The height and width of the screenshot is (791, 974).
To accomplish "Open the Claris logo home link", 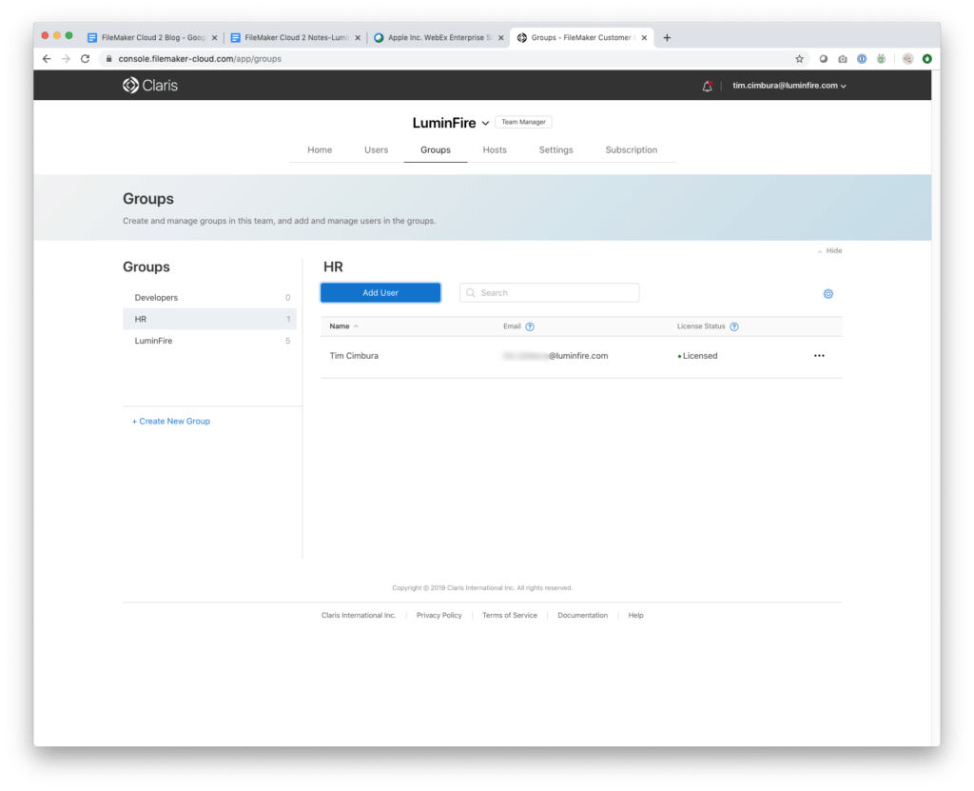I will [148, 85].
